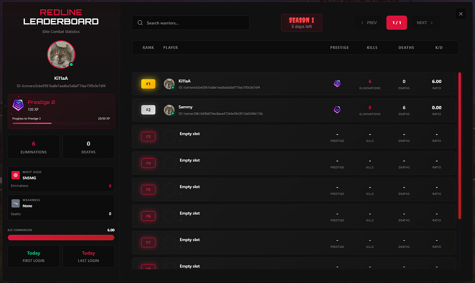This screenshot has width=475, height=283.
Task: Sort by K/D column header
Action: pos(439,48)
